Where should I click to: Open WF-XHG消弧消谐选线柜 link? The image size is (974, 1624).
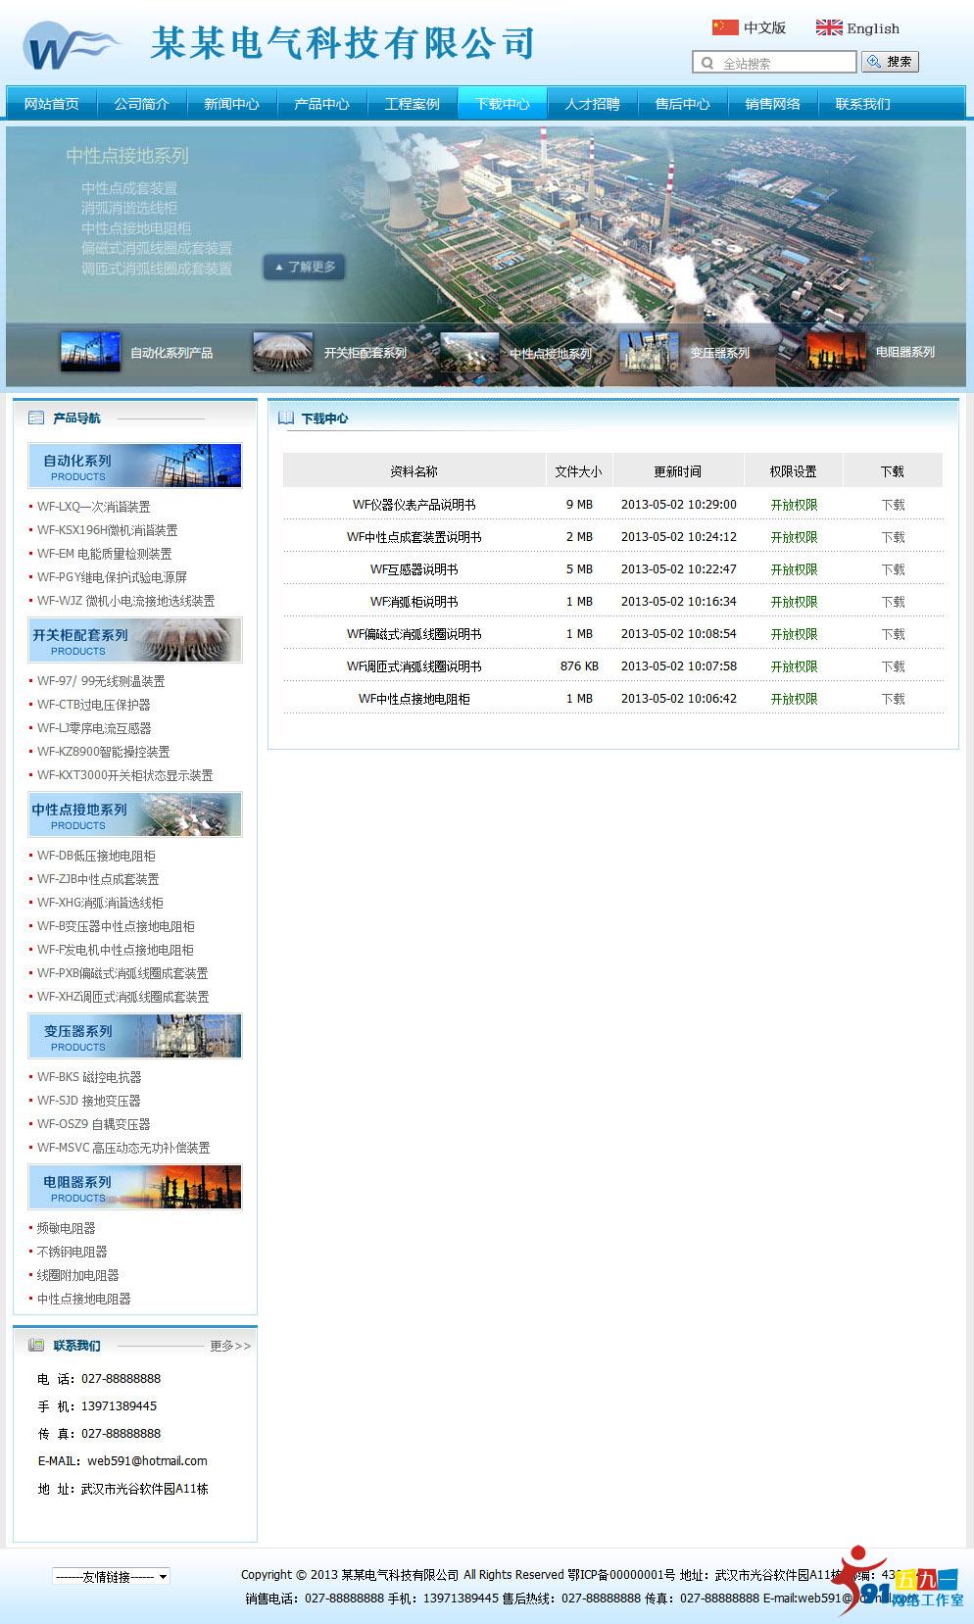coord(100,903)
